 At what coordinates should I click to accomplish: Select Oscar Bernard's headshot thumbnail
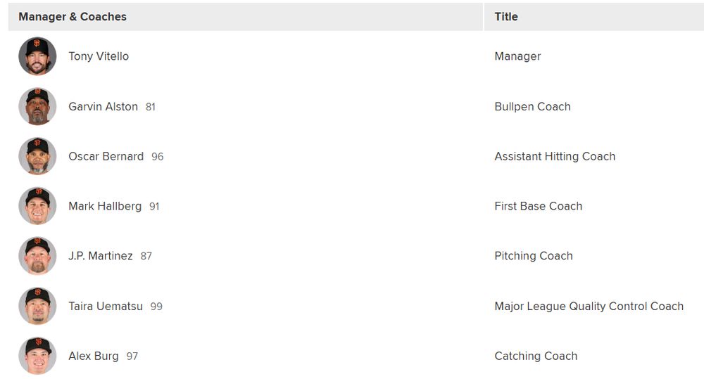tap(37, 156)
